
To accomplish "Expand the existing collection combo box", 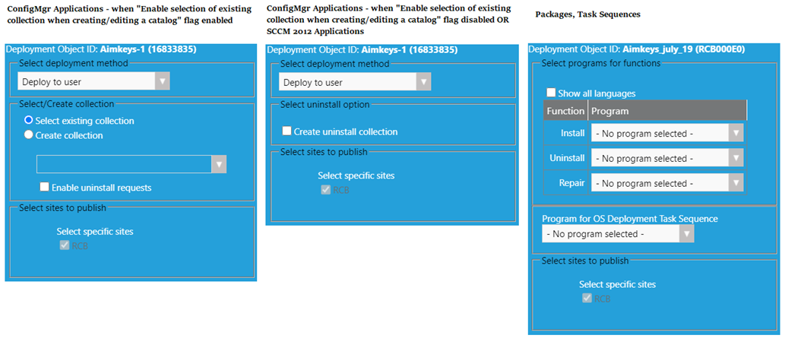I will (131, 164).
